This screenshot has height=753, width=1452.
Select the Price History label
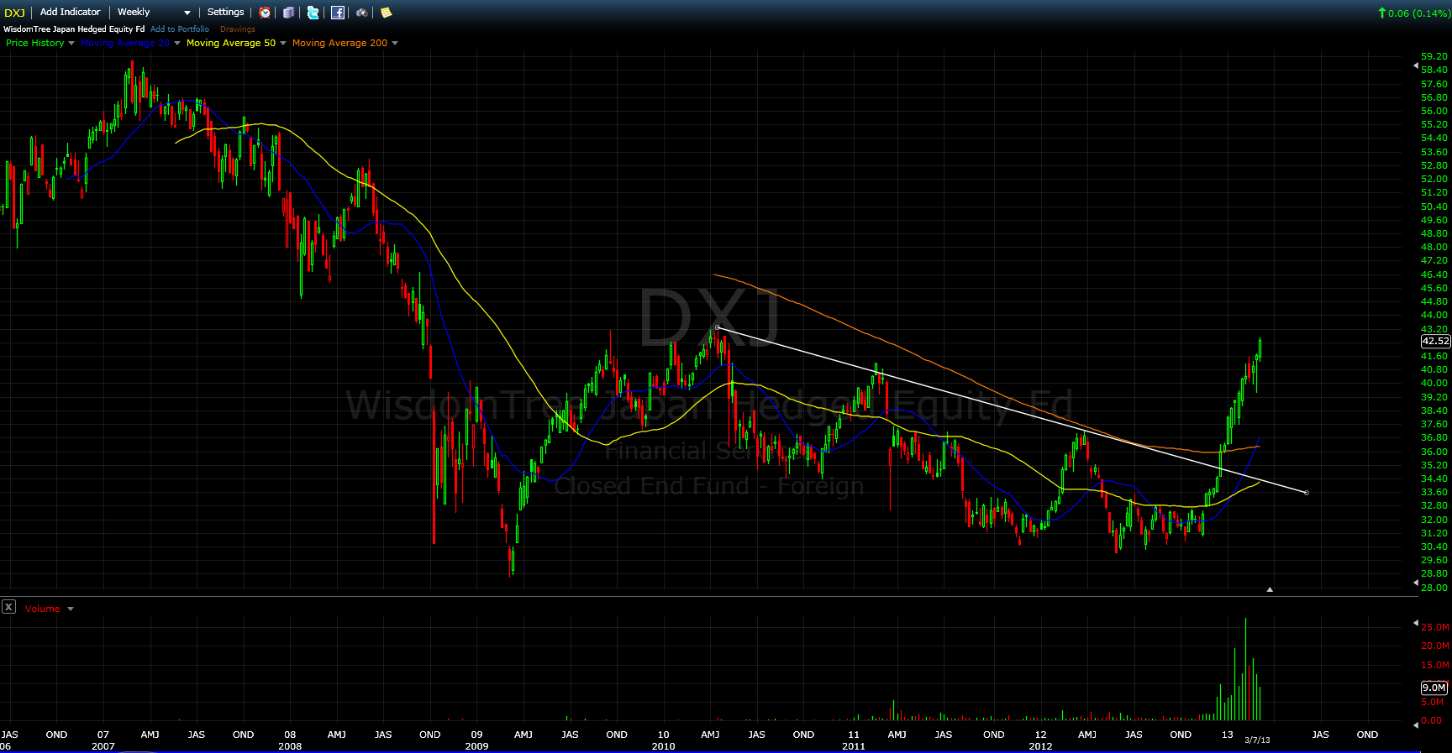[x=35, y=43]
